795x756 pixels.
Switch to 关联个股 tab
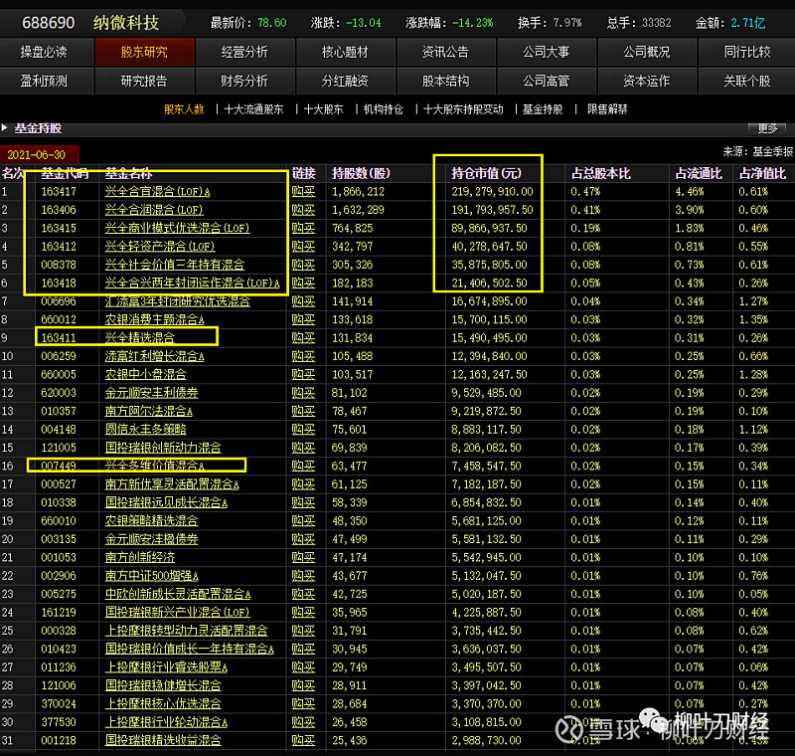[747, 82]
